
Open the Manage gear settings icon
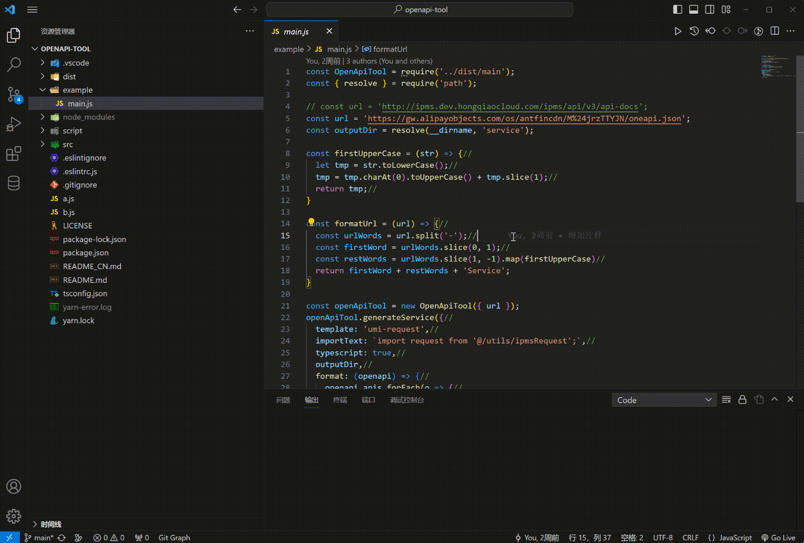click(x=14, y=516)
